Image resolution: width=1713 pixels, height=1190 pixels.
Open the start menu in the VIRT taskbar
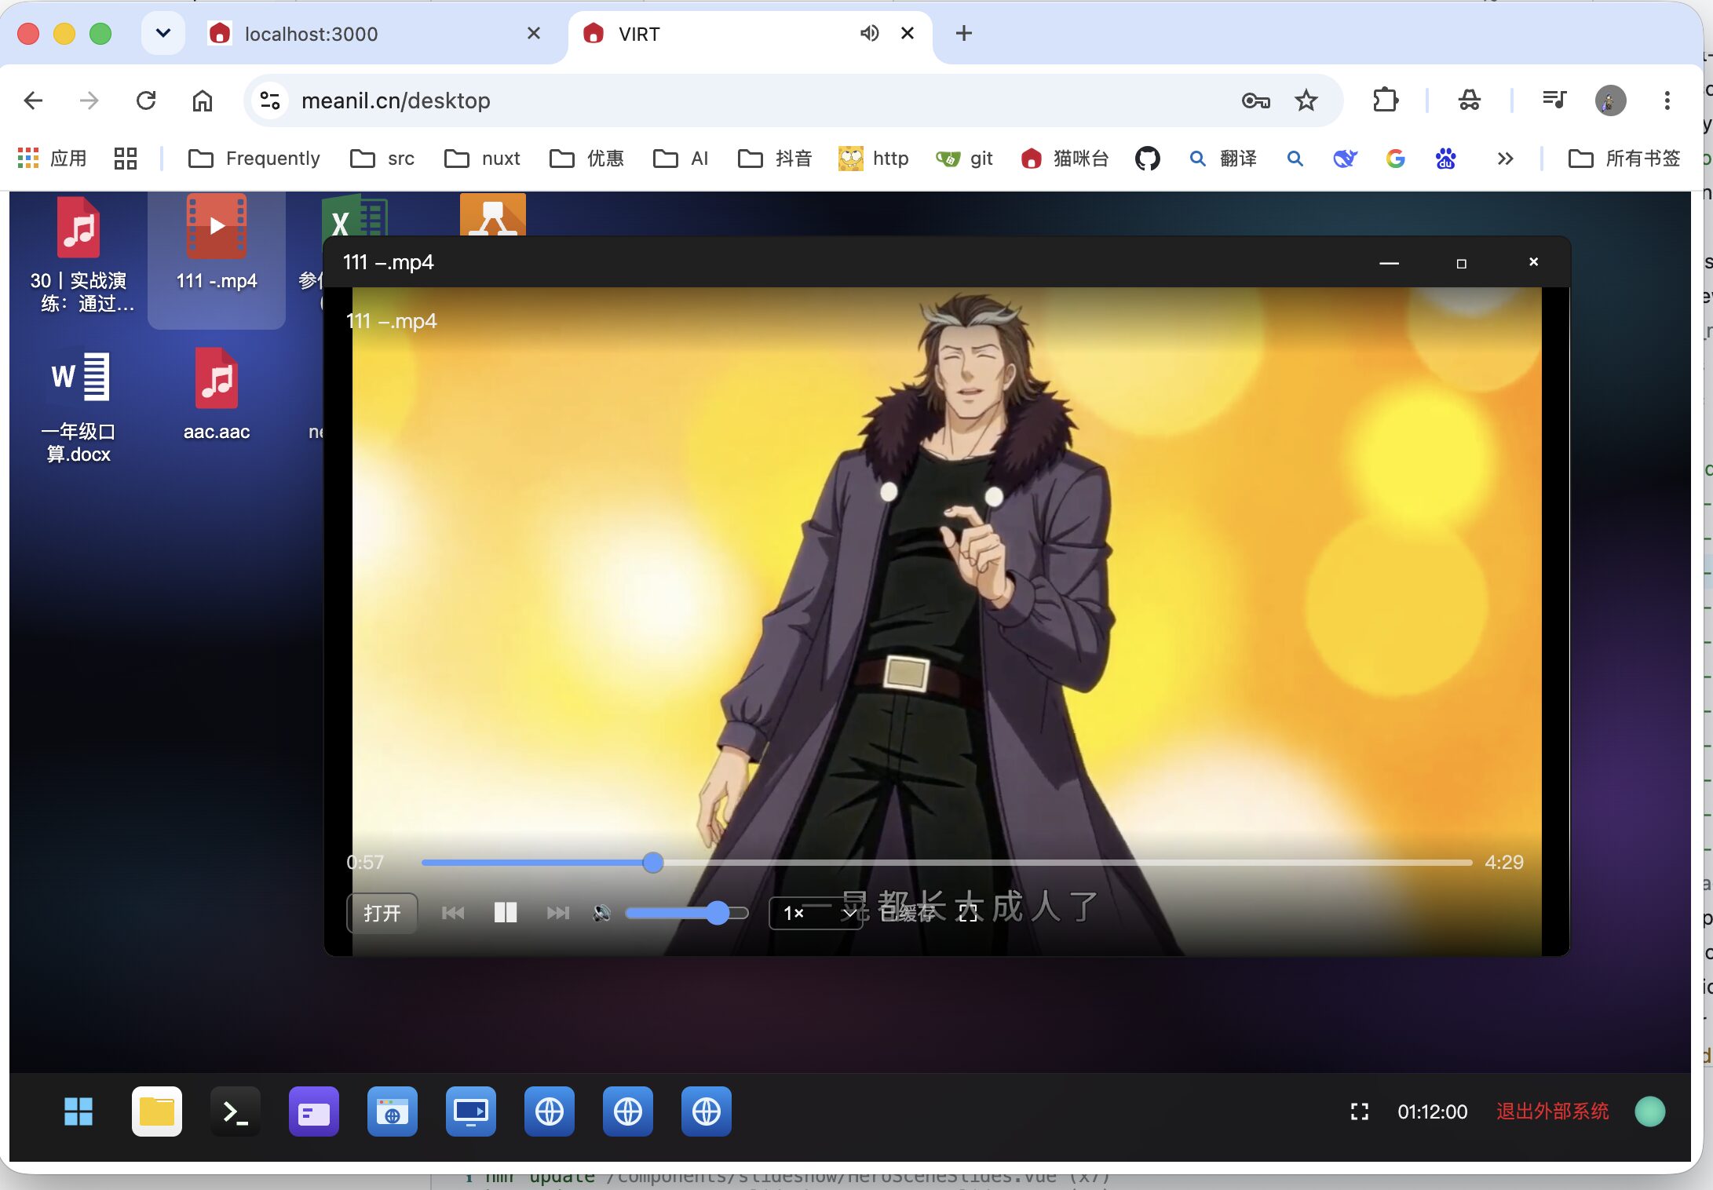point(79,1112)
